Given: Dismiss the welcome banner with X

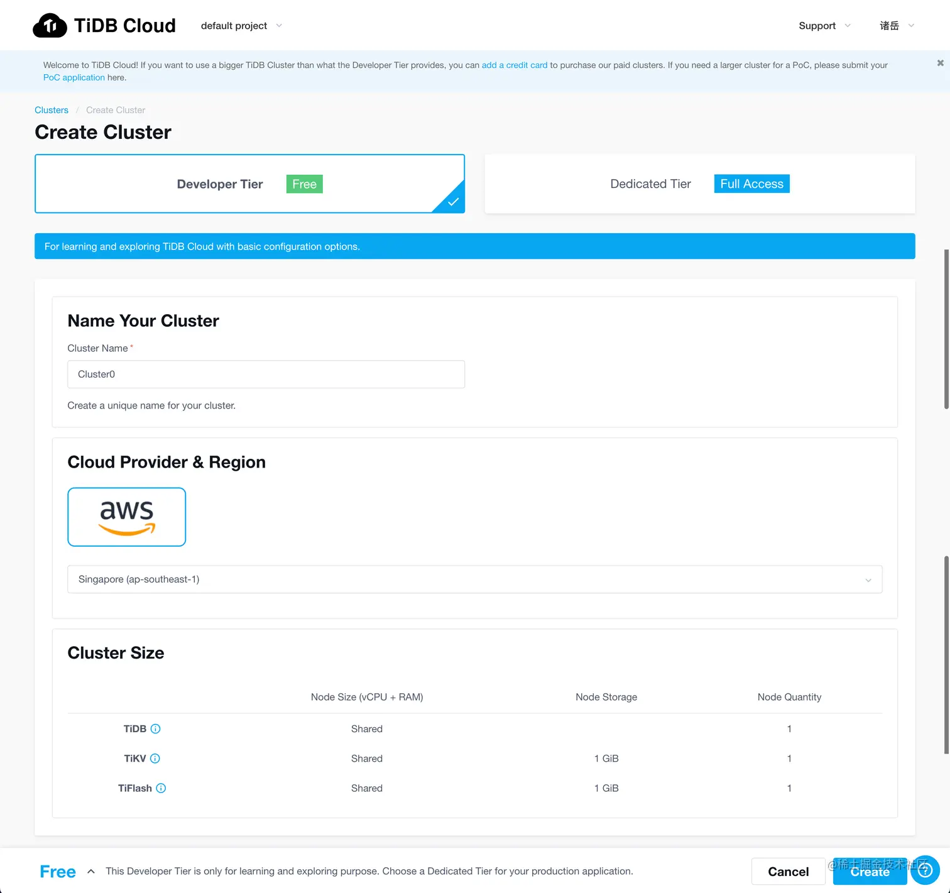Looking at the screenshot, I should tap(940, 63).
